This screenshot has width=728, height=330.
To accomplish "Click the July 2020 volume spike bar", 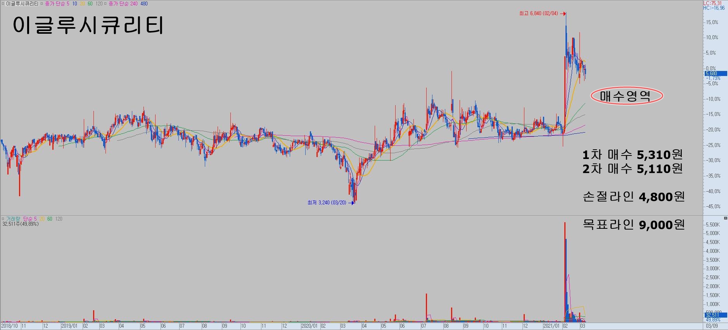I will (426, 308).
